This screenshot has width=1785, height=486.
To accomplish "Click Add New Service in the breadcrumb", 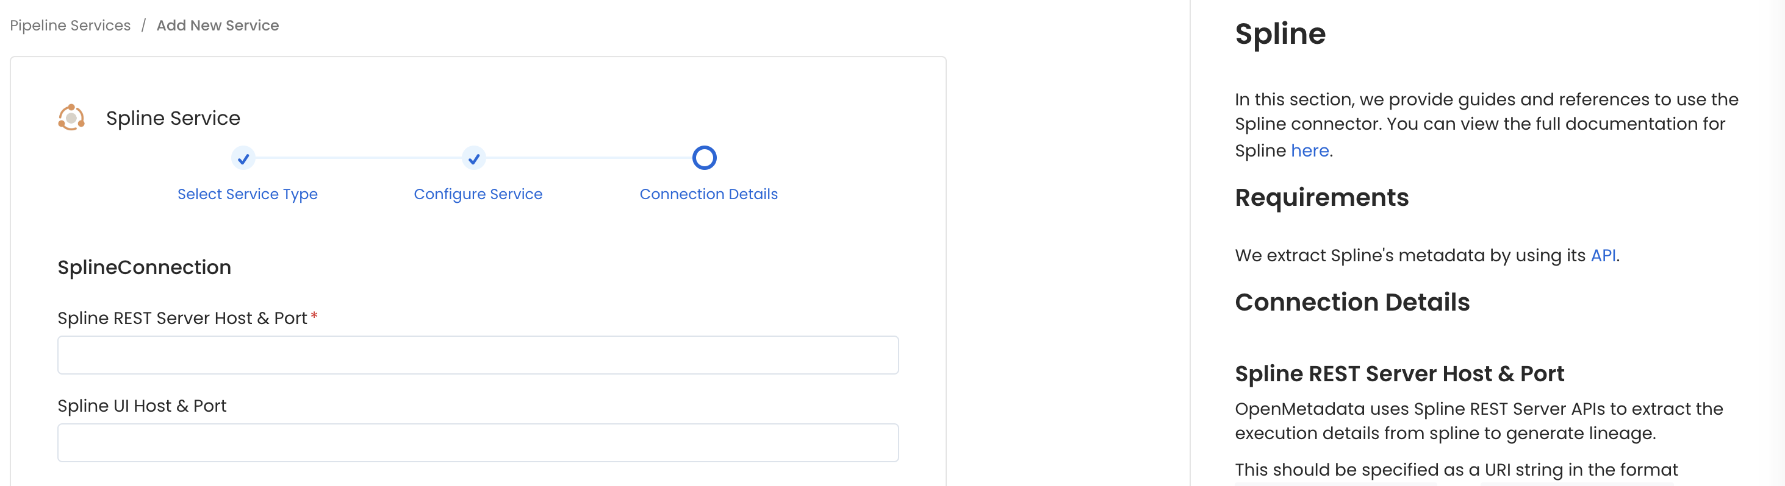I will coord(217,25).
